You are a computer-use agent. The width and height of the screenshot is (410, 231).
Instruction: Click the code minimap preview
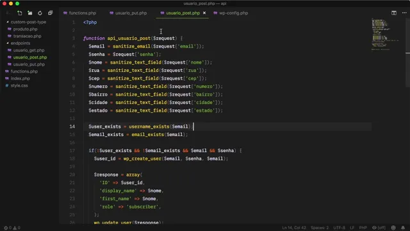pos(385,34)
